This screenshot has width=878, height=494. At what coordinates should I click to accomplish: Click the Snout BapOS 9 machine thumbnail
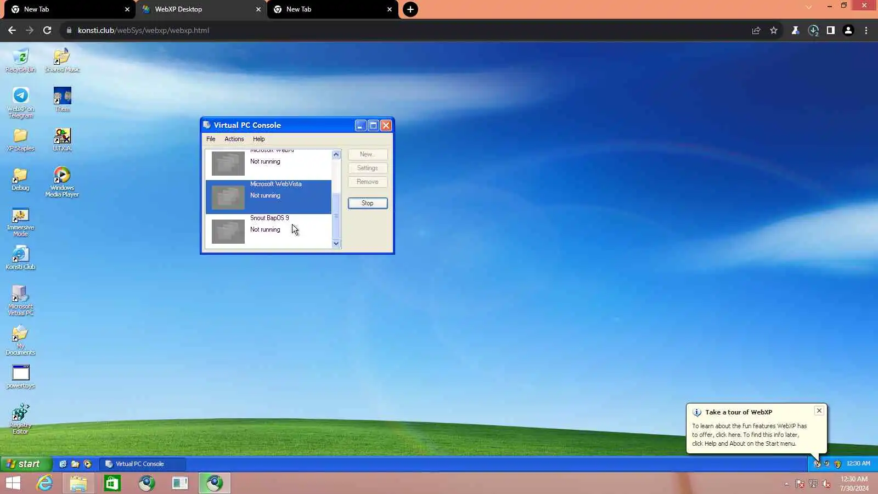pyautogui.click(x=228, y=232)
